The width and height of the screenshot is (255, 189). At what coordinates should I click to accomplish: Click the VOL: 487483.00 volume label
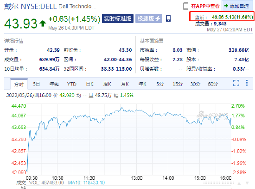pyautogui.click(x=46, y=183)
